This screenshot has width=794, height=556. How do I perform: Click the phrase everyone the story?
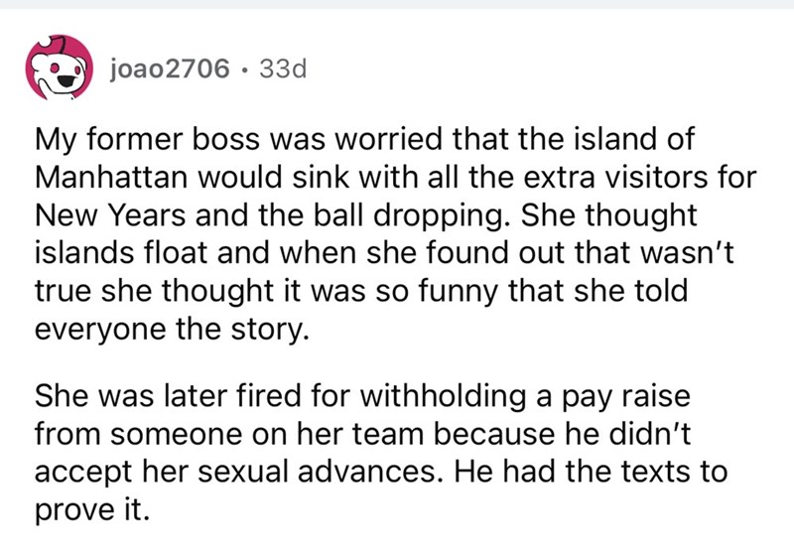coord(172,330)
